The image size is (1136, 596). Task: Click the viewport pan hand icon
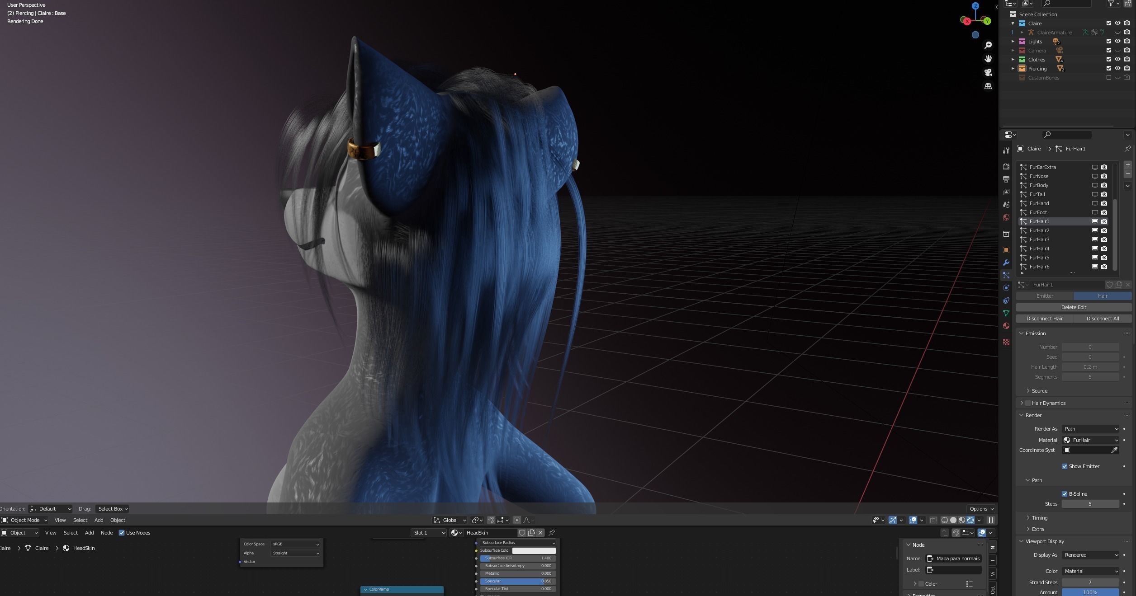point(988,59)
